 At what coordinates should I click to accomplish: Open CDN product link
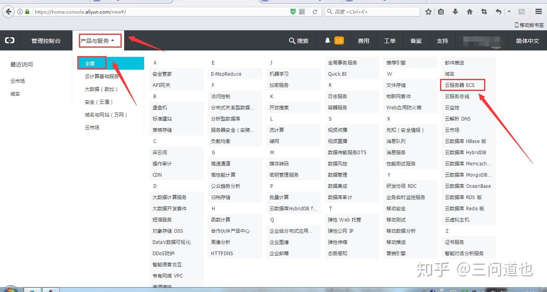click(x=157, y=175)
